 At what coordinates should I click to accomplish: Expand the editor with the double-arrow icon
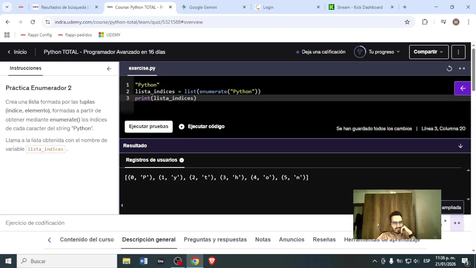click(x=462, y=68)
